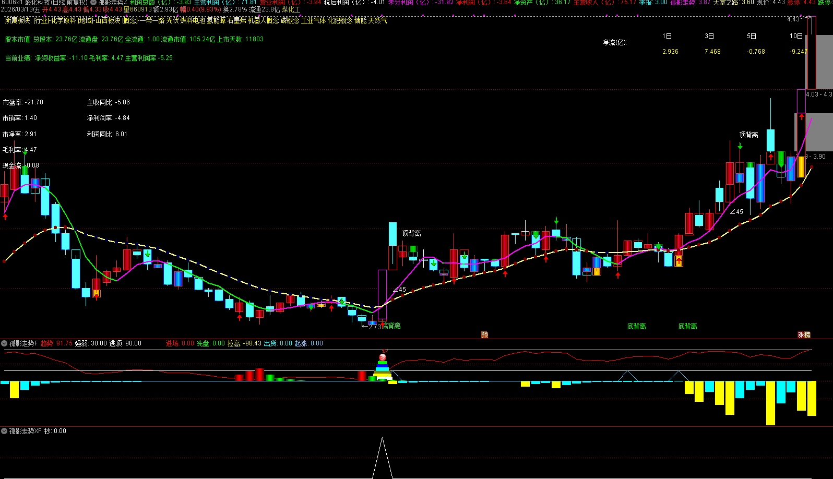
Task: Open the 一带一路 concept link
Action: tap(151, 20)
